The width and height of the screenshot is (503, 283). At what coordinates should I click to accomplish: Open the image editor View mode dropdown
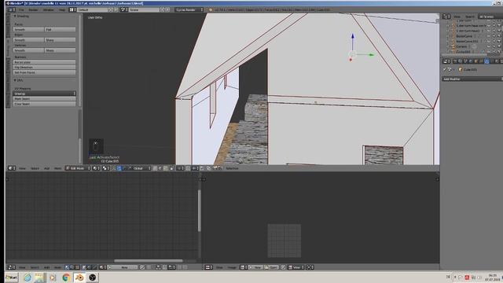coord(296,267)
